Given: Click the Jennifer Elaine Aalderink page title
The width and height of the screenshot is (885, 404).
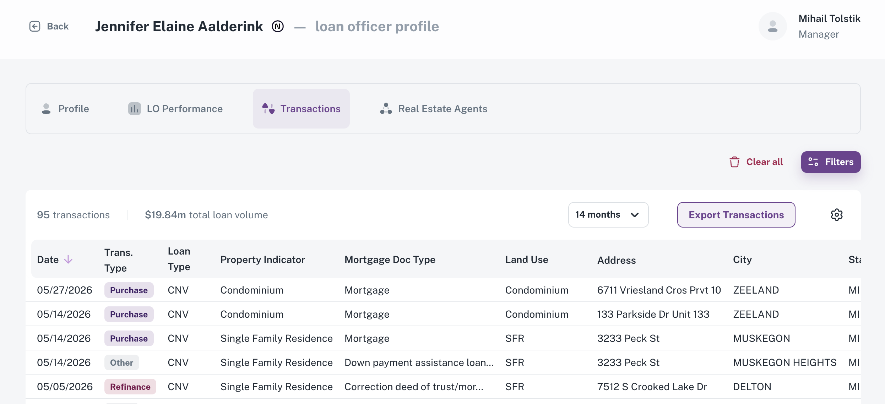Looking at the screenshot, I should click(179, 26).
